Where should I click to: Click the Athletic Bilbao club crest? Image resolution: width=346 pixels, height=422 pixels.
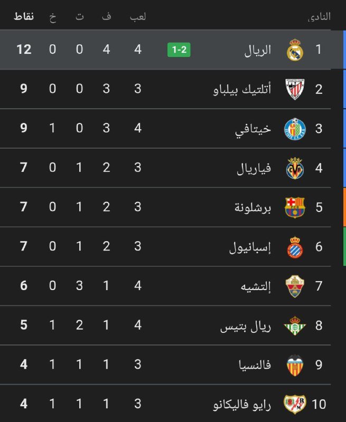[x=295, y=89]
